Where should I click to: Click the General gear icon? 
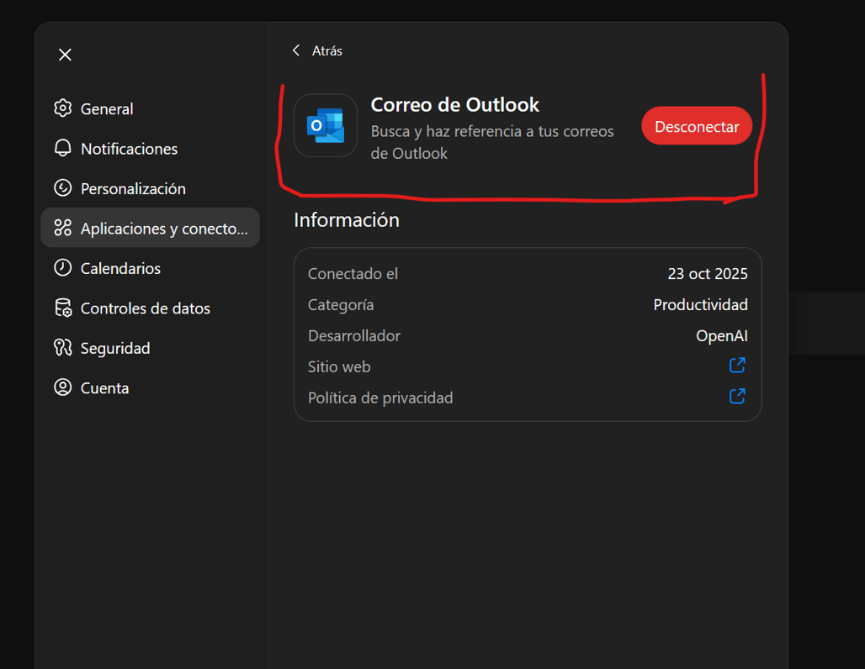63,108
